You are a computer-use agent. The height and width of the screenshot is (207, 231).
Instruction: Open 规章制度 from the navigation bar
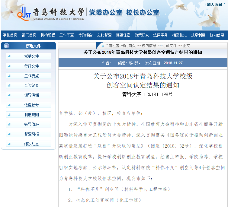[x=198, y=35]
